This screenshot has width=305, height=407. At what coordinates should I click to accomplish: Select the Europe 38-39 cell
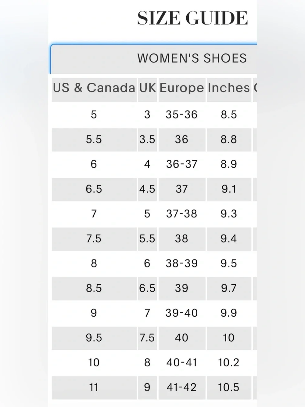click(182, 263)
